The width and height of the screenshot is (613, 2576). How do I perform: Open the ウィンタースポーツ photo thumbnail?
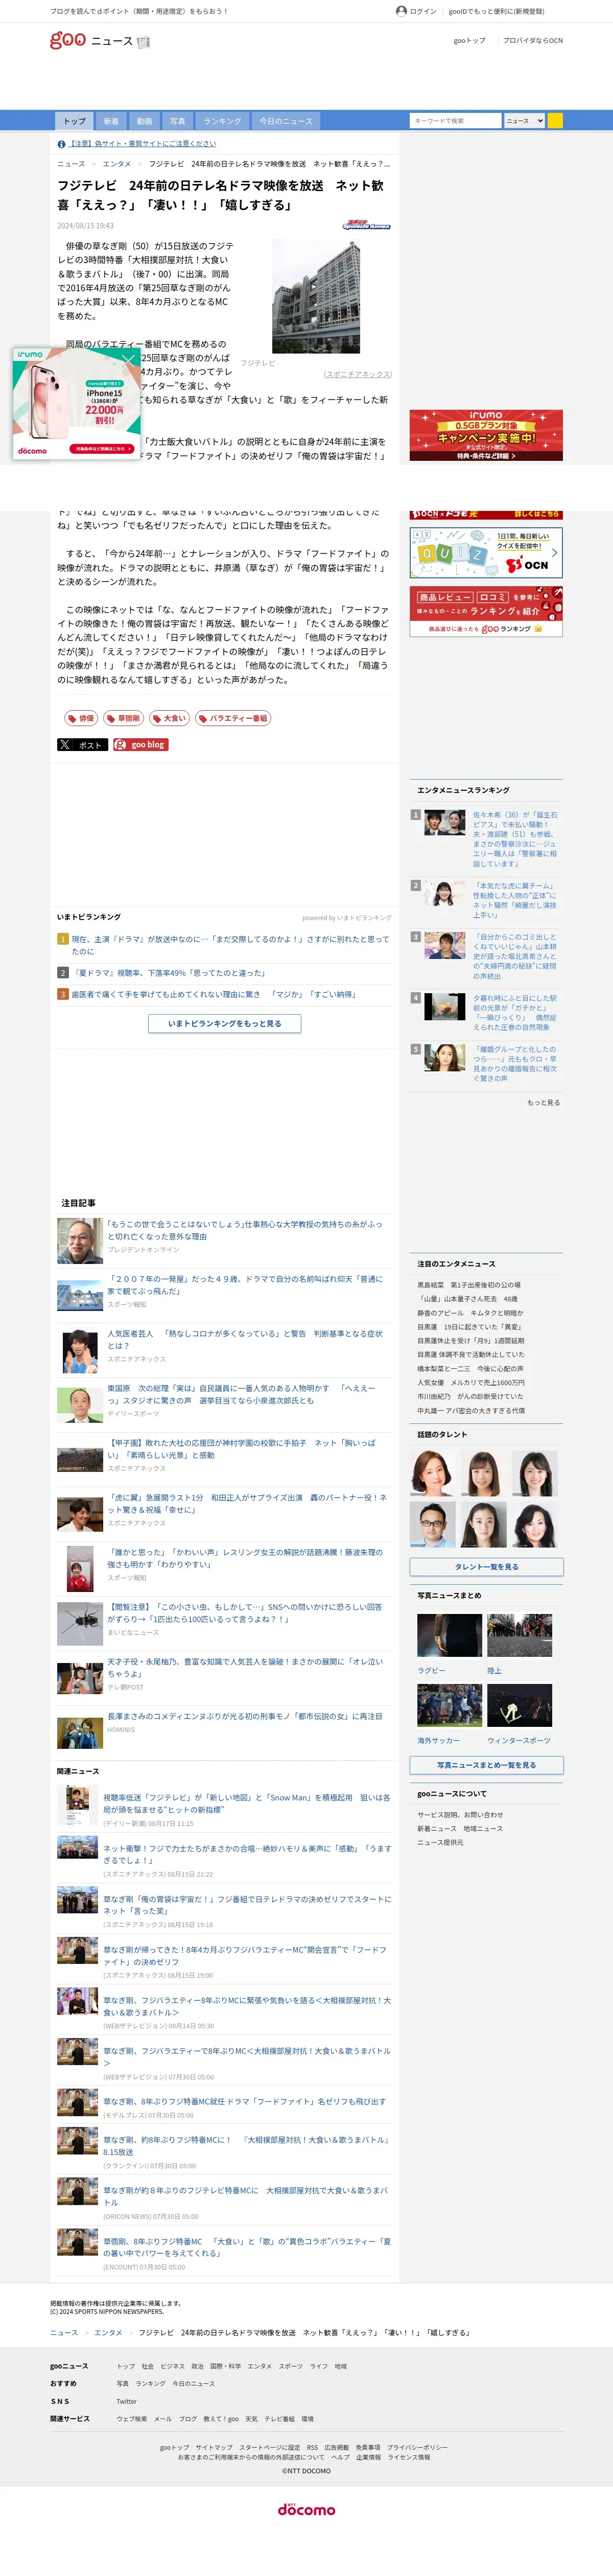(x=519, y=1705)
